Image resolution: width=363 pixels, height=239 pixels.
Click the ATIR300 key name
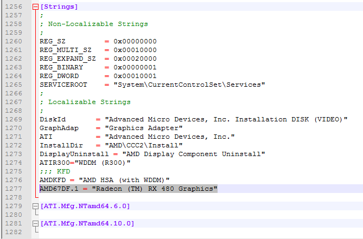55,163
